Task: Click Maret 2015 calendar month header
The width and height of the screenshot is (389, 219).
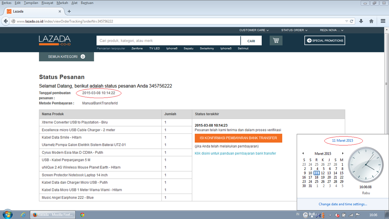Action: 323,154
